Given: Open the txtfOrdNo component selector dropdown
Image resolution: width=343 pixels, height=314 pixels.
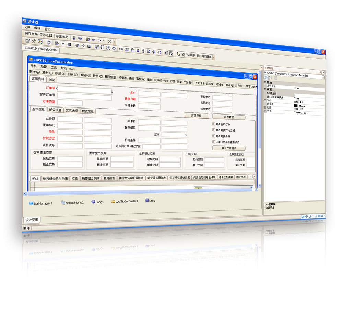Looking at the screenshot, I should pyautogui.click(x=323, y=77).
